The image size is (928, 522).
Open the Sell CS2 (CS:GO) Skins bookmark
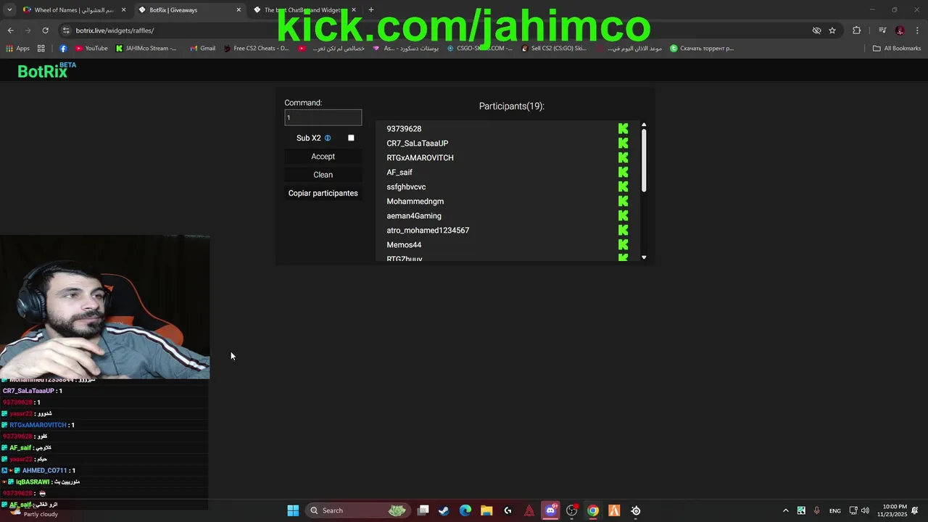tap(554, 49)
